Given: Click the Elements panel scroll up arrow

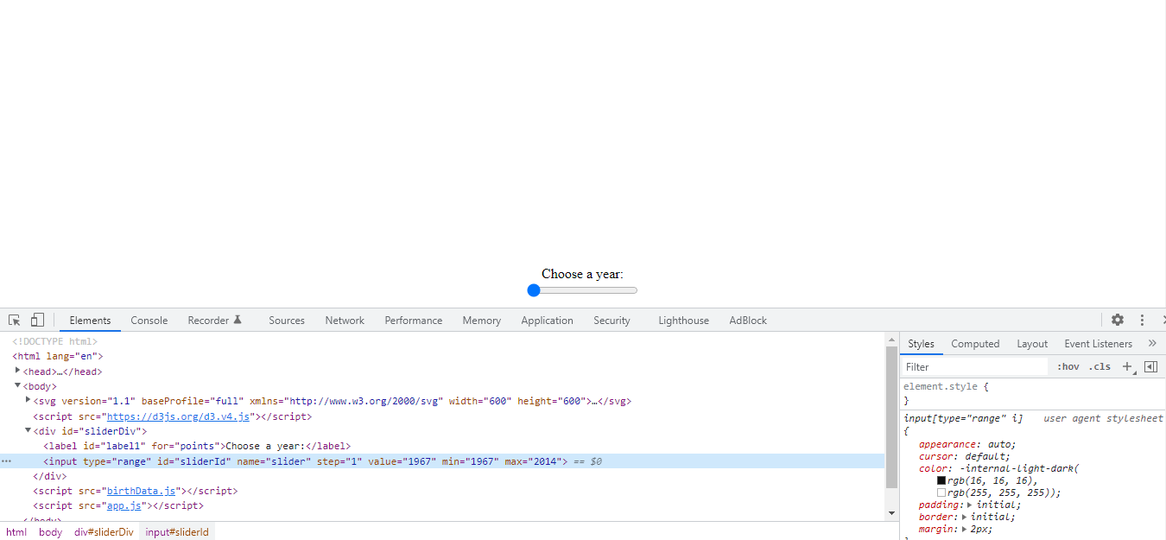Looking at the screenshot, I should [x=892, y=340].
